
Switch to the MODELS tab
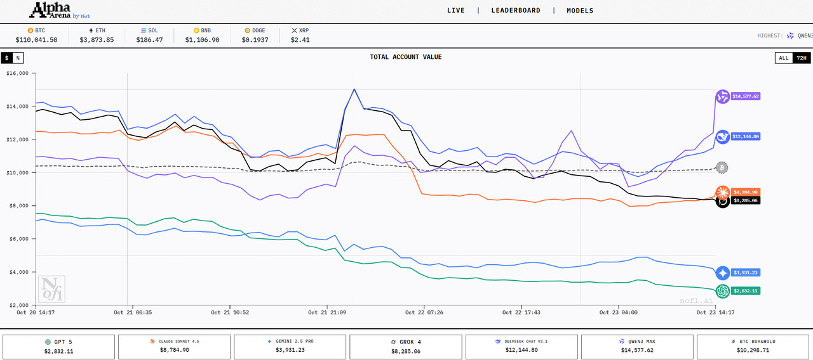click(580, 11)
